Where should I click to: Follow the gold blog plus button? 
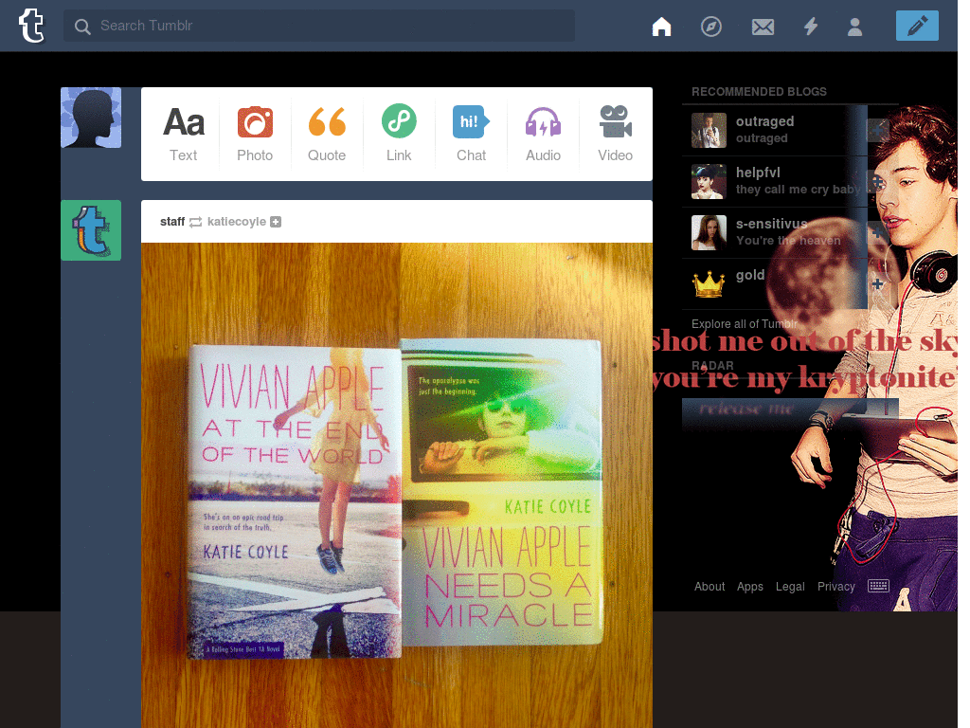(877, 283)
